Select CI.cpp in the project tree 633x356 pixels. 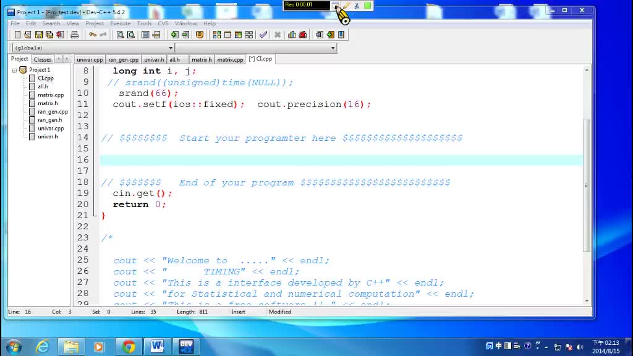pos(46,78)
